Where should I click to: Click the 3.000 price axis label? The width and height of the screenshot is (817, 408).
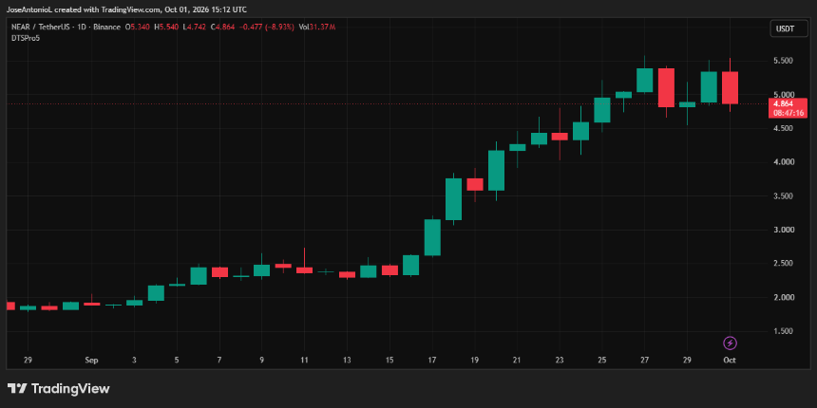point(784,230)
